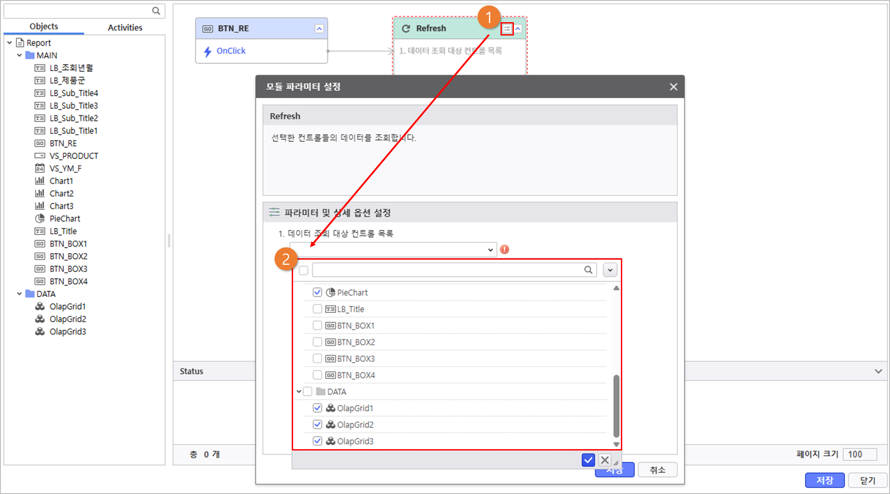Confirm selection with blue checkmark icon
This screenshot has width=890, height=494.
click(588, 460)
